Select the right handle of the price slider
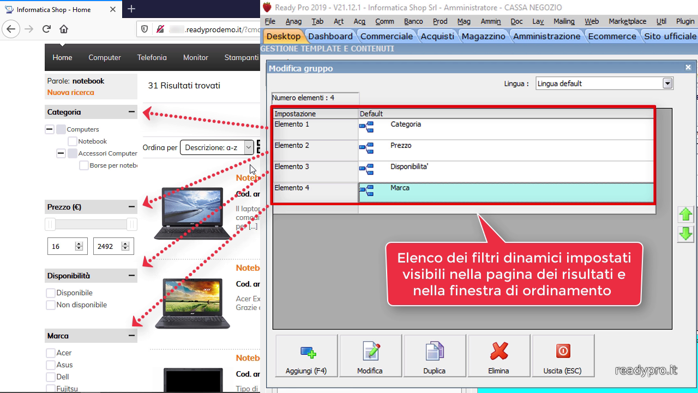 pos(131,224)
